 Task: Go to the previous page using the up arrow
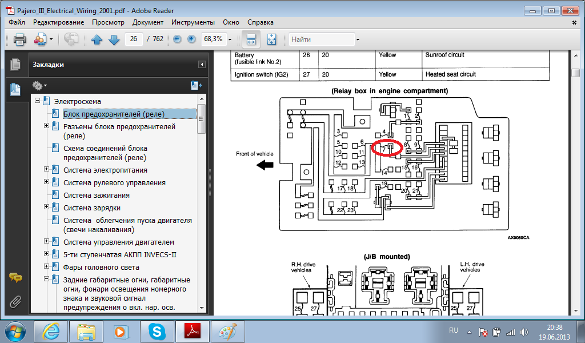point(97,39)
